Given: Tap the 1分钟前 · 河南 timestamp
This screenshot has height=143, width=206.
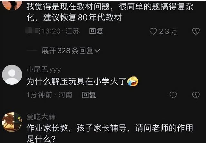Looking at the screenshot, I should (x=49, y=95).
